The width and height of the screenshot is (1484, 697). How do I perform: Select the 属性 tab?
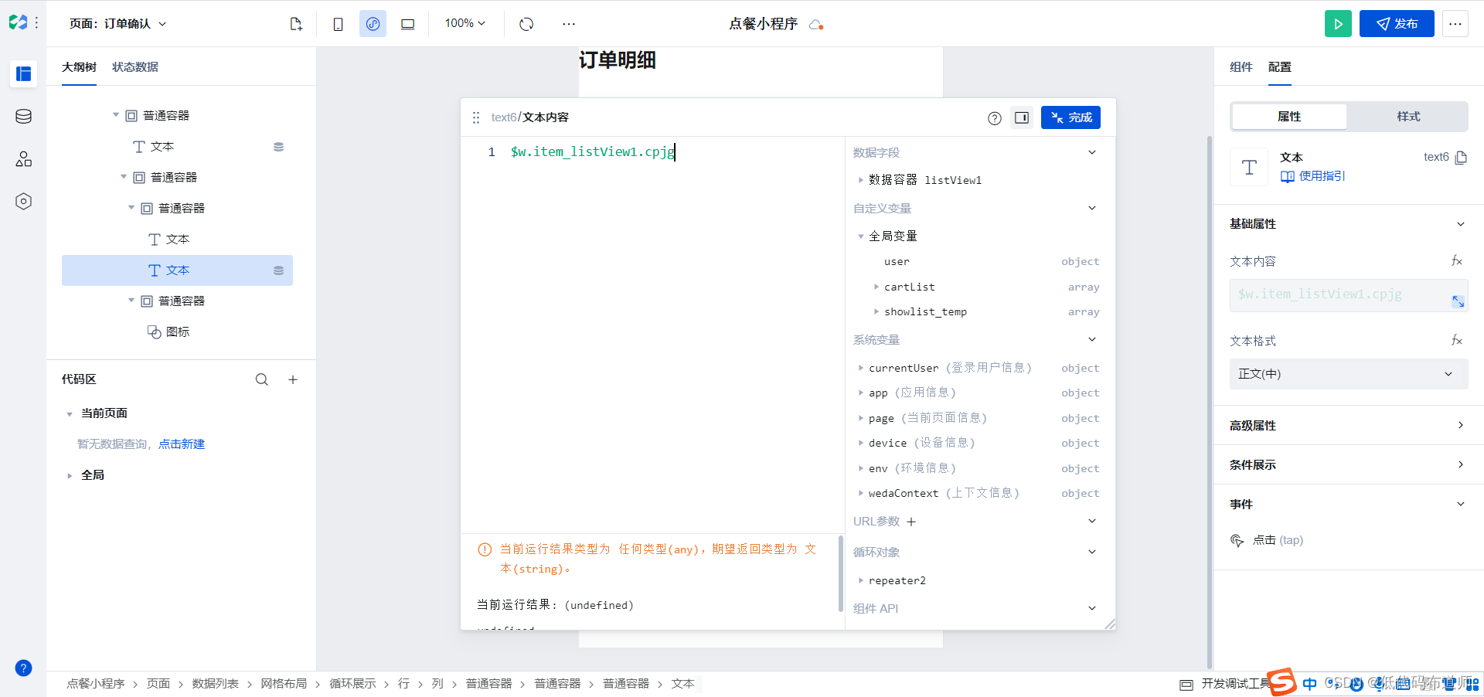pyautogui.click(x=1289, y=117)
